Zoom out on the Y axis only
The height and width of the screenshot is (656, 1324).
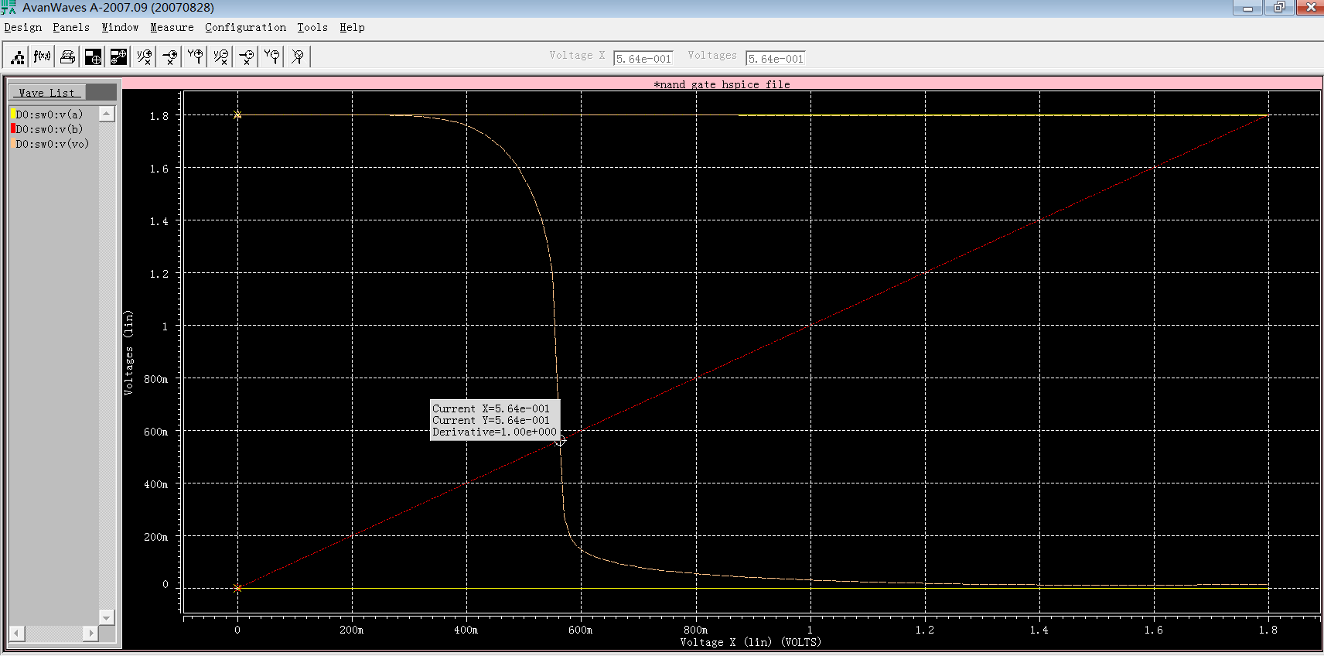(x=272, y=56)
